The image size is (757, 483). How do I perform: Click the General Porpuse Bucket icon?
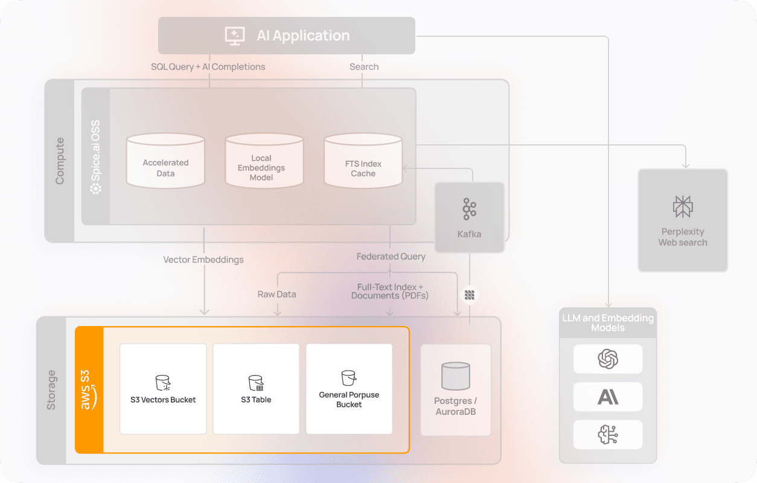(349, 377)
